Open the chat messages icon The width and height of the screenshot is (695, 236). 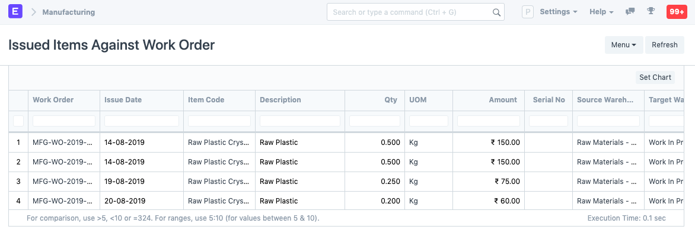tap(630, 12)
